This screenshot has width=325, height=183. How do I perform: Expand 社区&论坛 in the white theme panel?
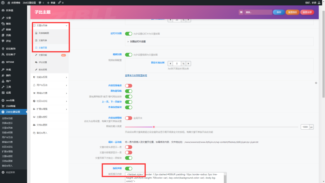(x=50, y=101)
